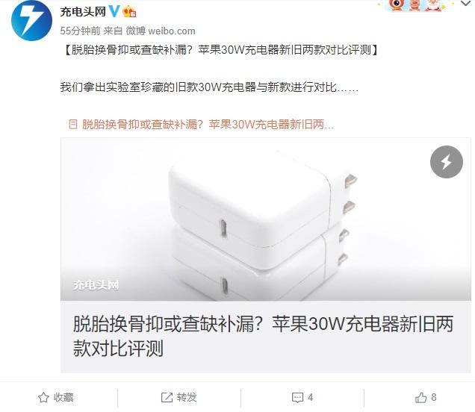The width and height of the screenshot is (475, 412).
Task: Open the charger comparison image thumbnail
Action: click(266, 219)
